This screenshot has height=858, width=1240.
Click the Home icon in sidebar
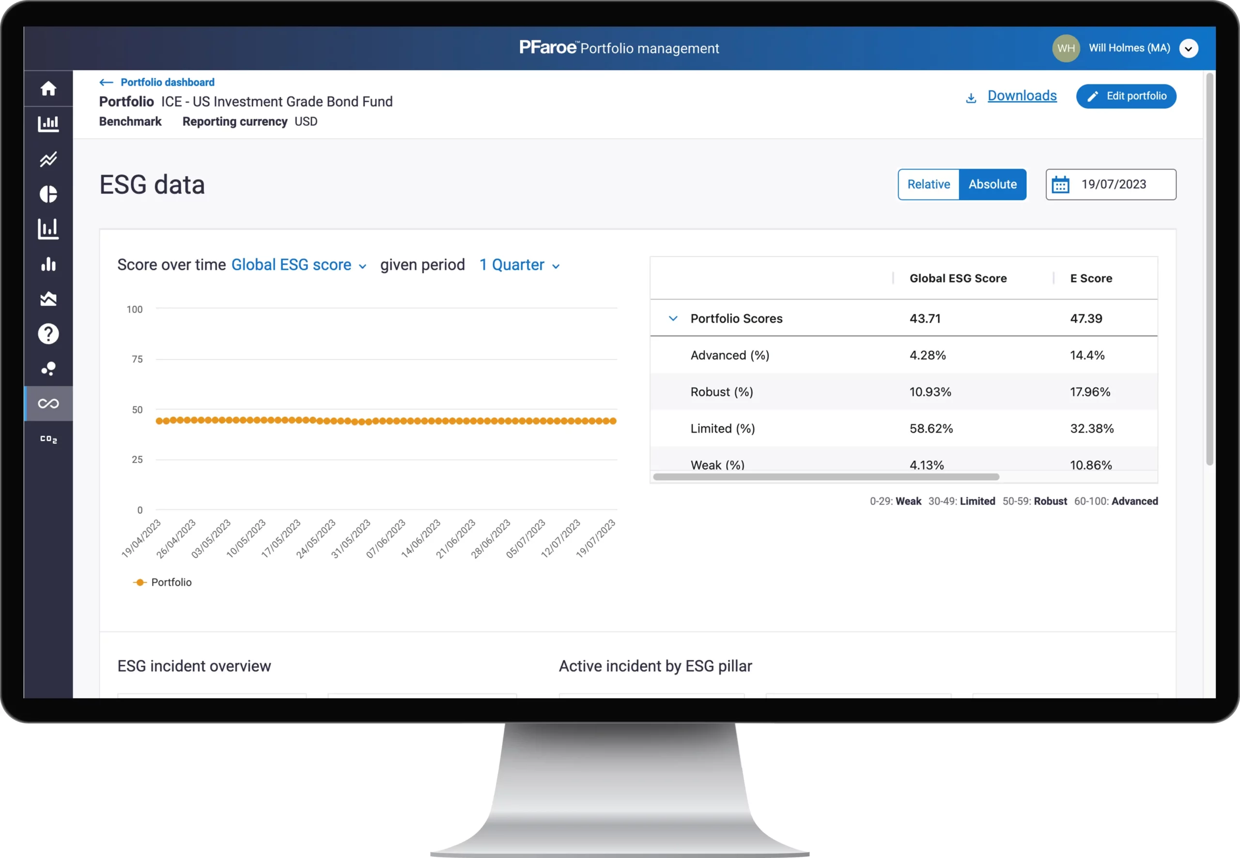(48, 89)
